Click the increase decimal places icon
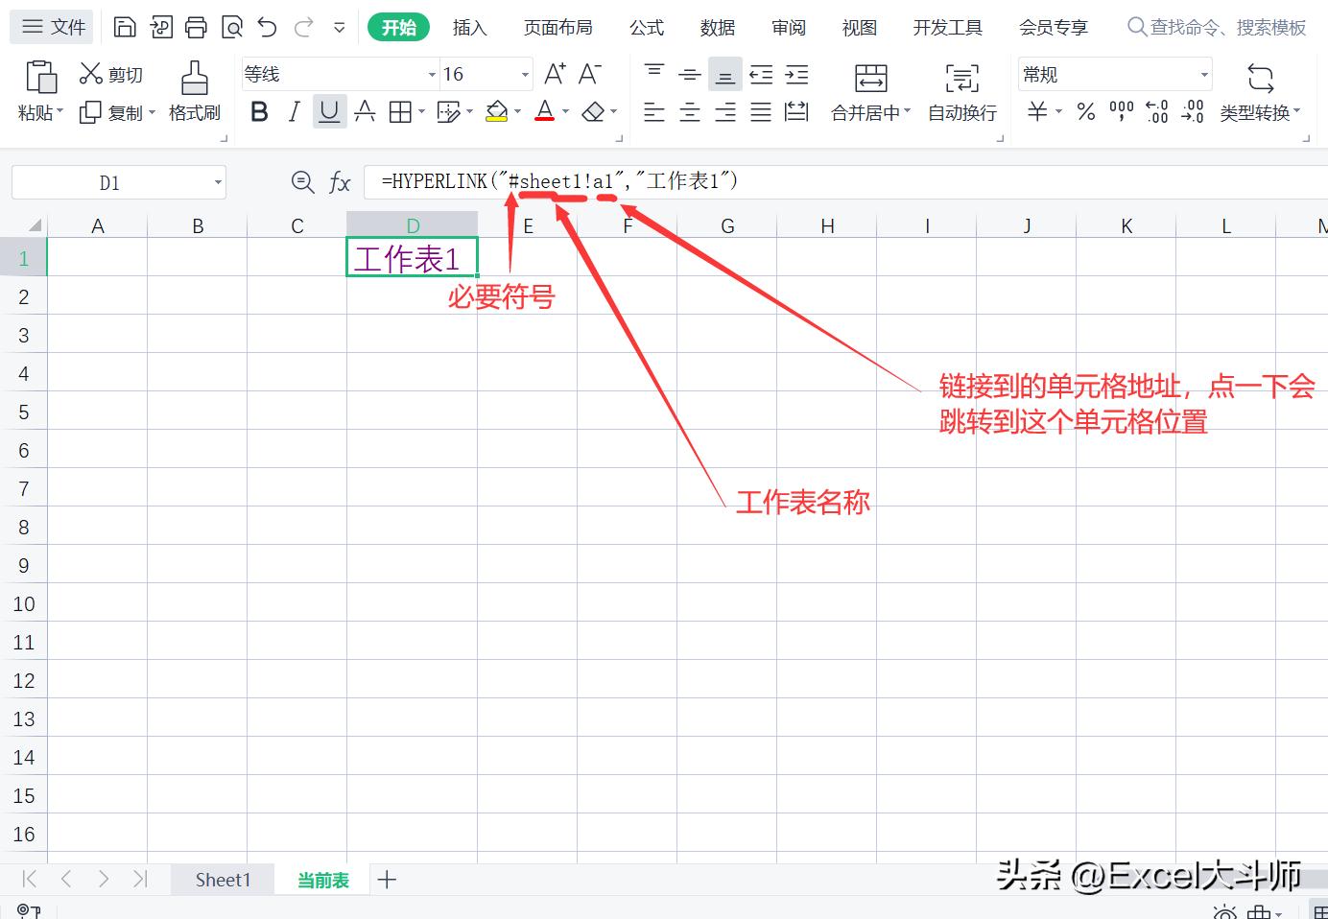1328x919 pixels. [1156, 111]
